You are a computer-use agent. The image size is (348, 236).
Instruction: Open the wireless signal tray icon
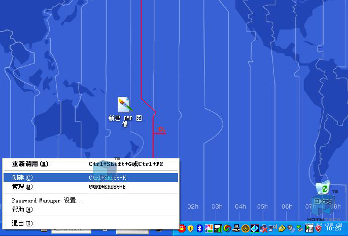[273, 229]
